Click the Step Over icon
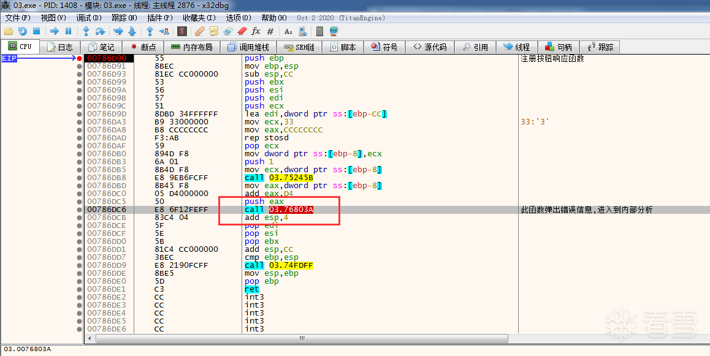710x356 pixels. [x=100, y=31]
